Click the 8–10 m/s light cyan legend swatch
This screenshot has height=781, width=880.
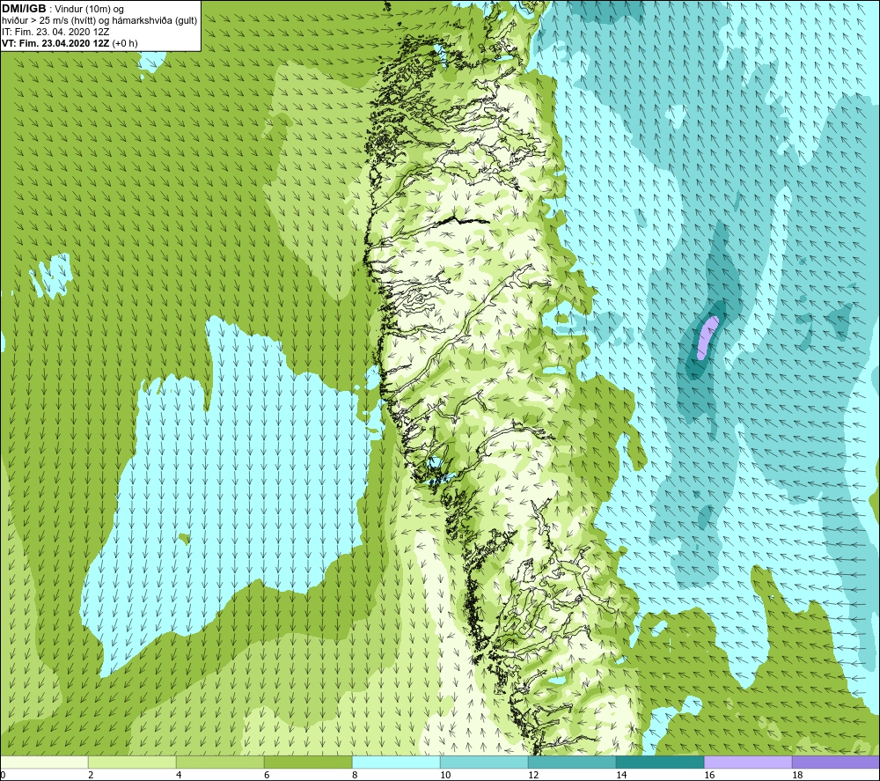396,762
